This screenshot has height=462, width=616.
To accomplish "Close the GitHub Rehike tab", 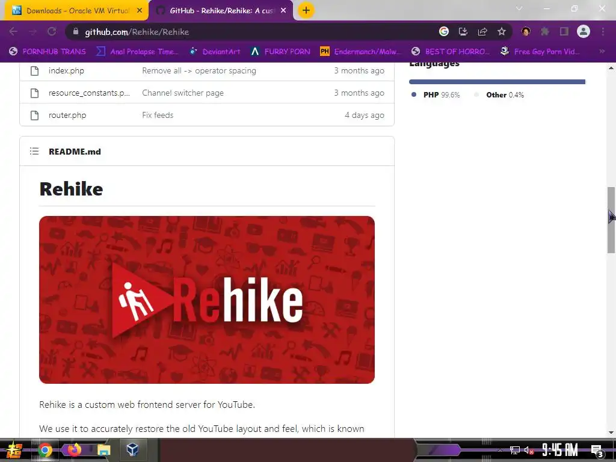I will (x=283, y=11).
